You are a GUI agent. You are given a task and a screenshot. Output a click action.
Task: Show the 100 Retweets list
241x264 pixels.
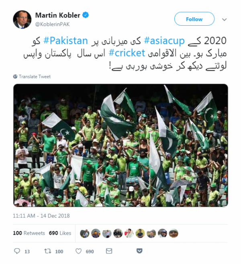coord(29,233)
